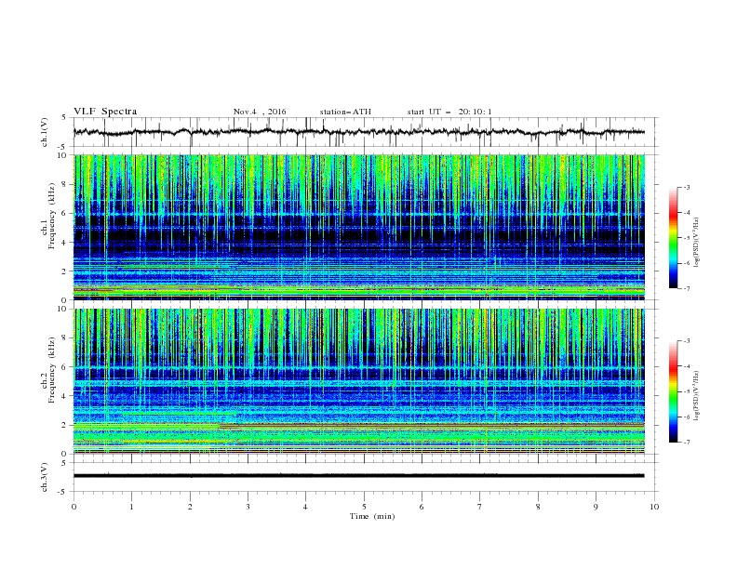Click the 'ch.1(V)' waveform axis label
The height and width of the screenshot is (569, 737).
point(45,132)
